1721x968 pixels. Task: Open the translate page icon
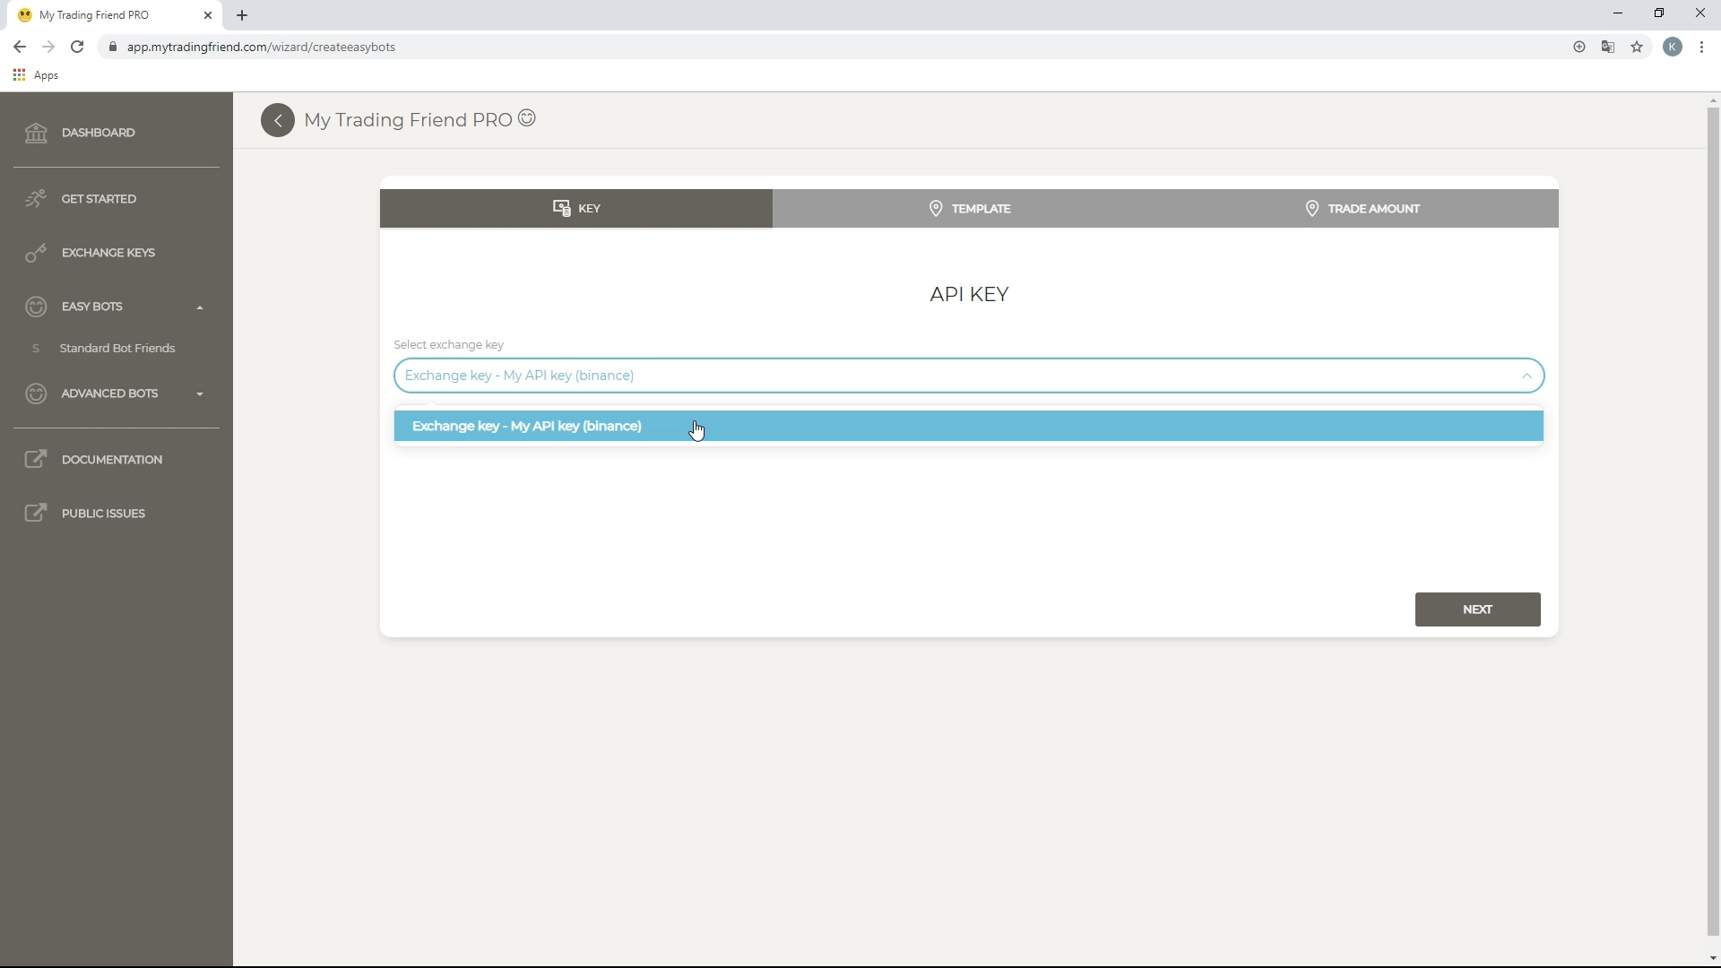1608,47
